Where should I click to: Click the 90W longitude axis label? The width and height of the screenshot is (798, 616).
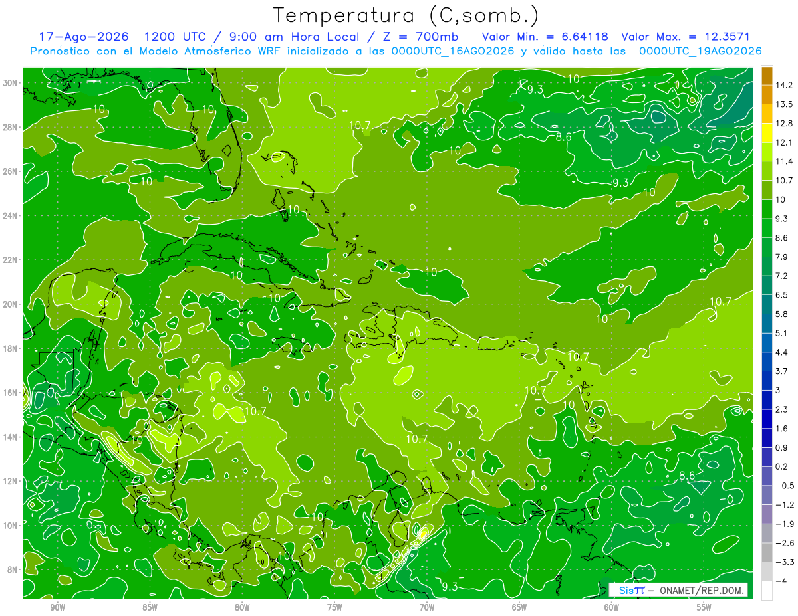pyautogui.click(x=57, y=607)
